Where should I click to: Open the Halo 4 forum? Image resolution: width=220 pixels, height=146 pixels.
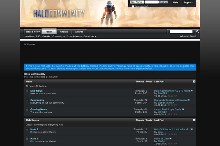[34, 139]
